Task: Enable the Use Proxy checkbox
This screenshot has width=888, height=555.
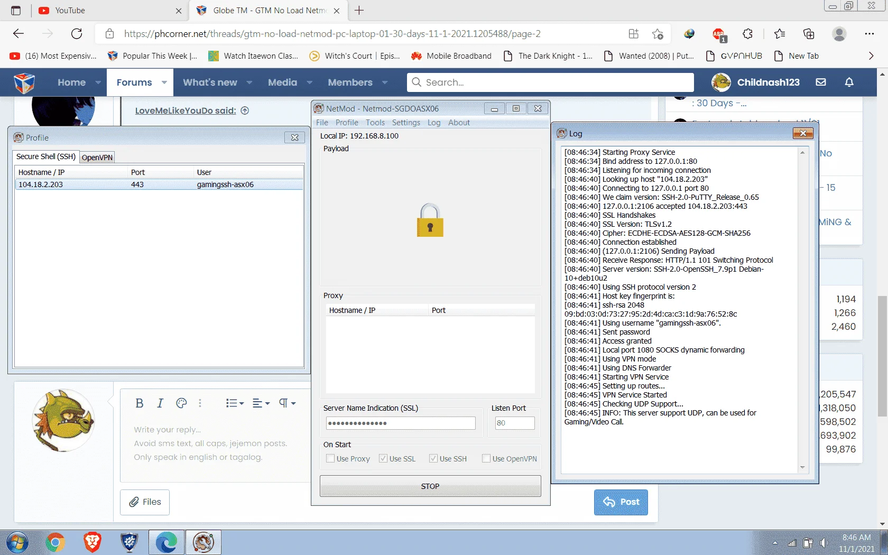Action: tap(330, 459)
